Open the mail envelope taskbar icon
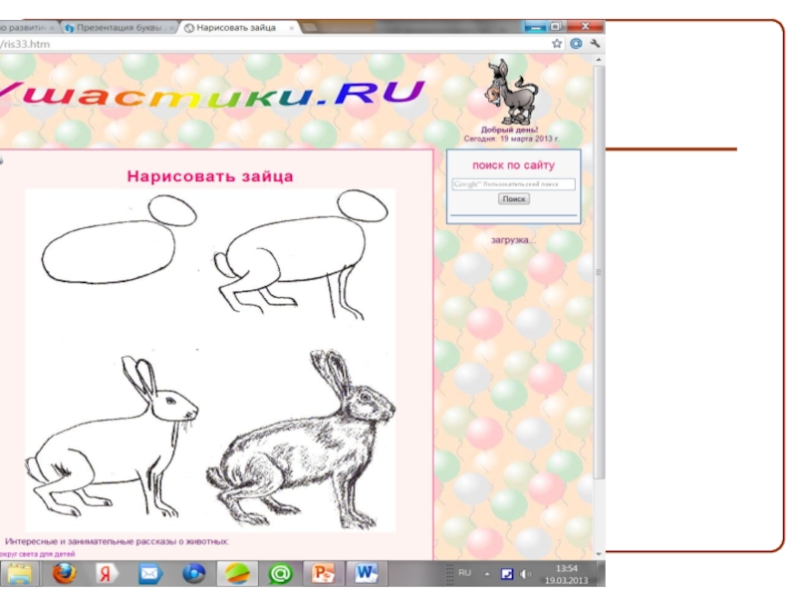Viewport: 797px width, 598px height. click(149, 574)
